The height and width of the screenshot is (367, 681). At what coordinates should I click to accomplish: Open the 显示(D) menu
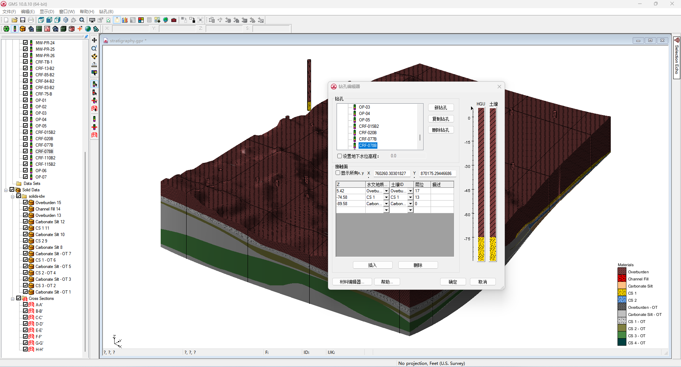point(47,12)
